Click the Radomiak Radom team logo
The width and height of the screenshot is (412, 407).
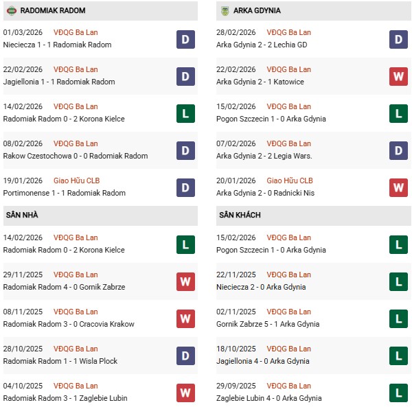[x=10, y=11]
